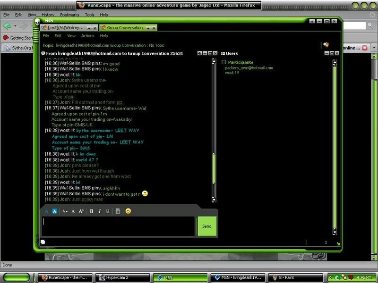Click the plus button in MSN titlebar
This screenshot has width=378, height=283.
point(312,21)
